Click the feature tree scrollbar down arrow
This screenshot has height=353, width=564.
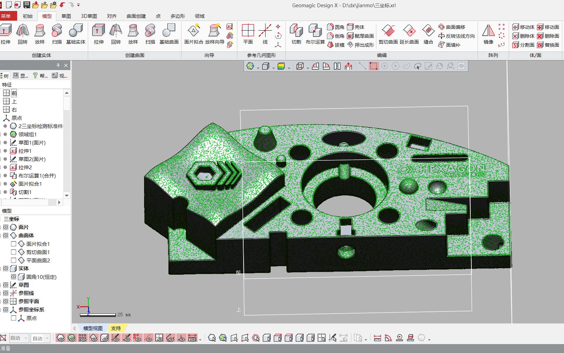tap(67, 195)
